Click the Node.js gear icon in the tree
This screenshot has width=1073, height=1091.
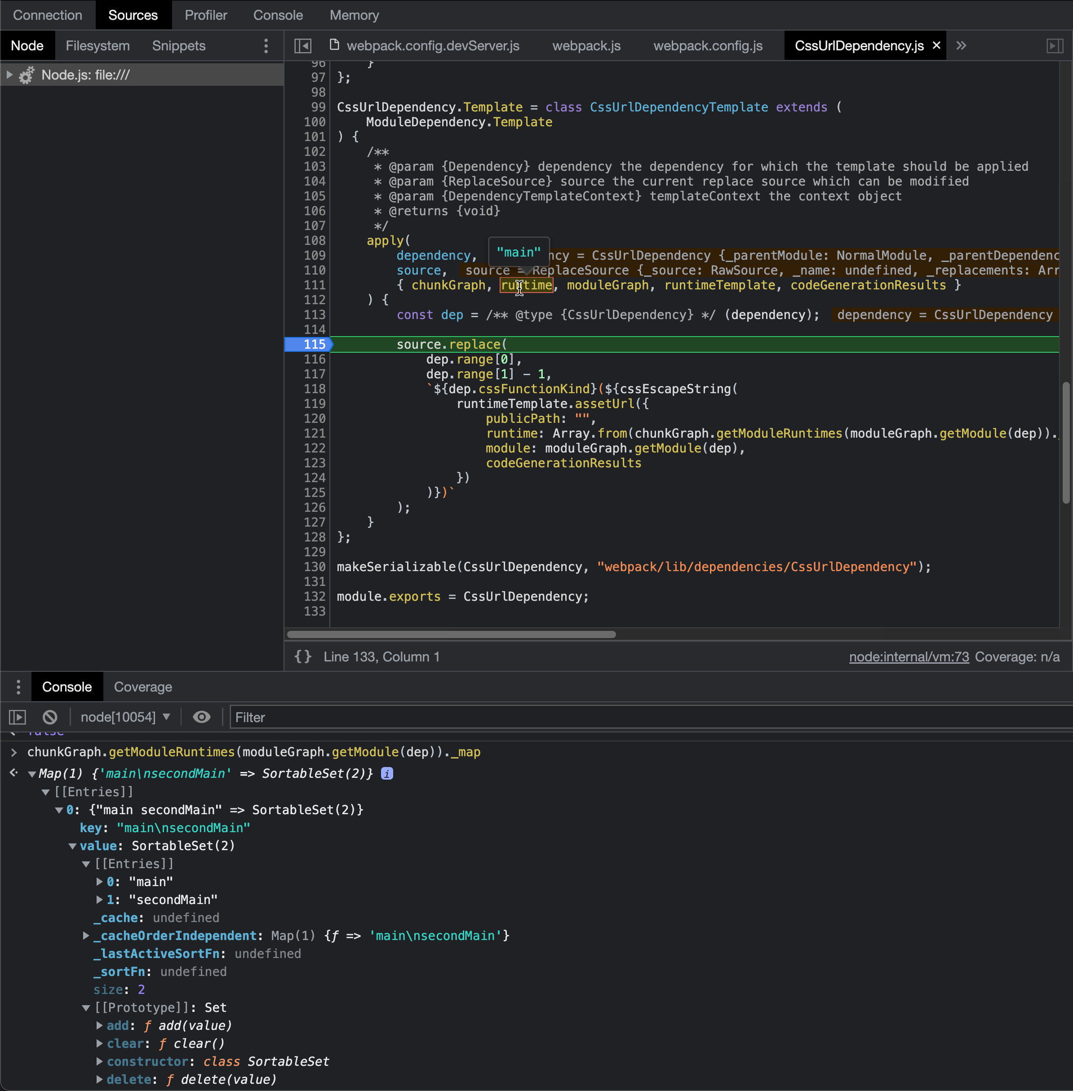(x=26, y=74)
